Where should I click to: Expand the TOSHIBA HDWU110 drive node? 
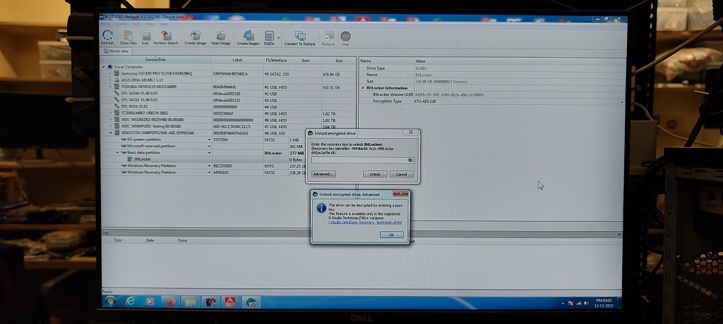(110, 87)
